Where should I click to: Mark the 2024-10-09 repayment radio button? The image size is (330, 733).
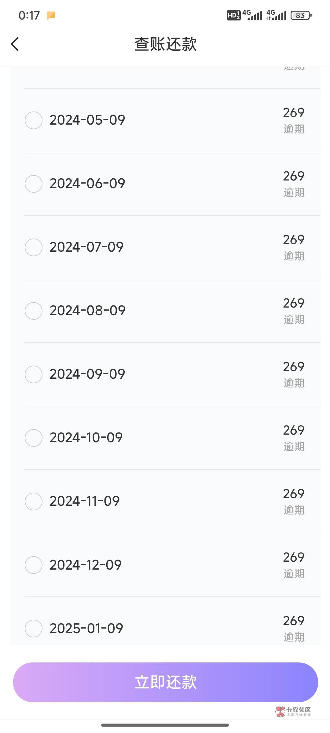click(34, 438)
